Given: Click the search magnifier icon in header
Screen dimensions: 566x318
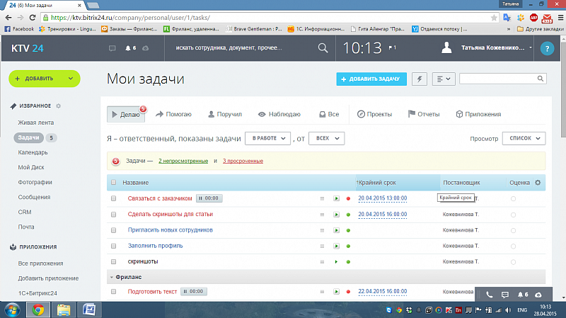Looking at the screenshot, I should click(x=323, y=48).
